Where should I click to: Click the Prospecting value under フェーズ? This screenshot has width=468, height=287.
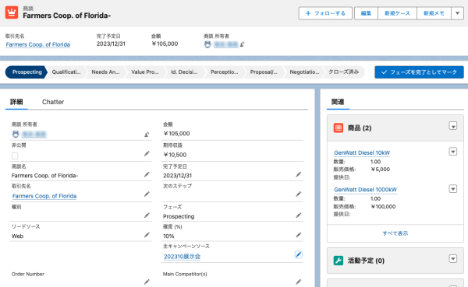179,216
